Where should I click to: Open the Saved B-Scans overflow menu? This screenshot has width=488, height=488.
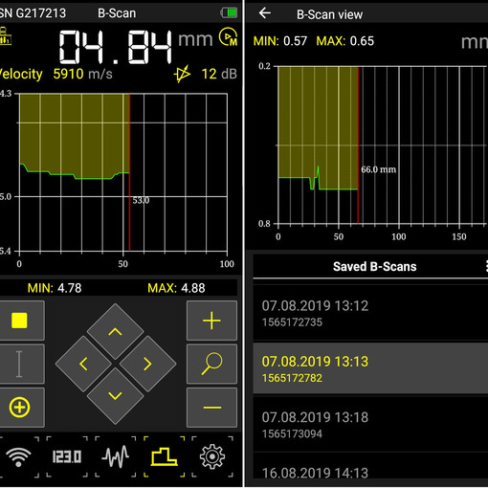tap(486, 266)
